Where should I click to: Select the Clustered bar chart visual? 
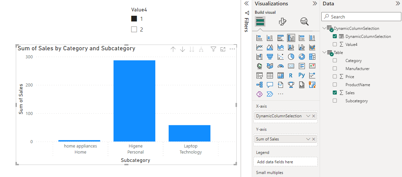tap(280, 38)
